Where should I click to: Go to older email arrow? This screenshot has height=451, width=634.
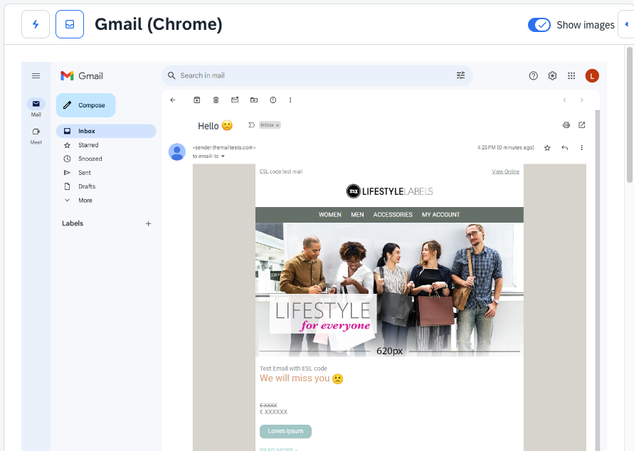582,100
